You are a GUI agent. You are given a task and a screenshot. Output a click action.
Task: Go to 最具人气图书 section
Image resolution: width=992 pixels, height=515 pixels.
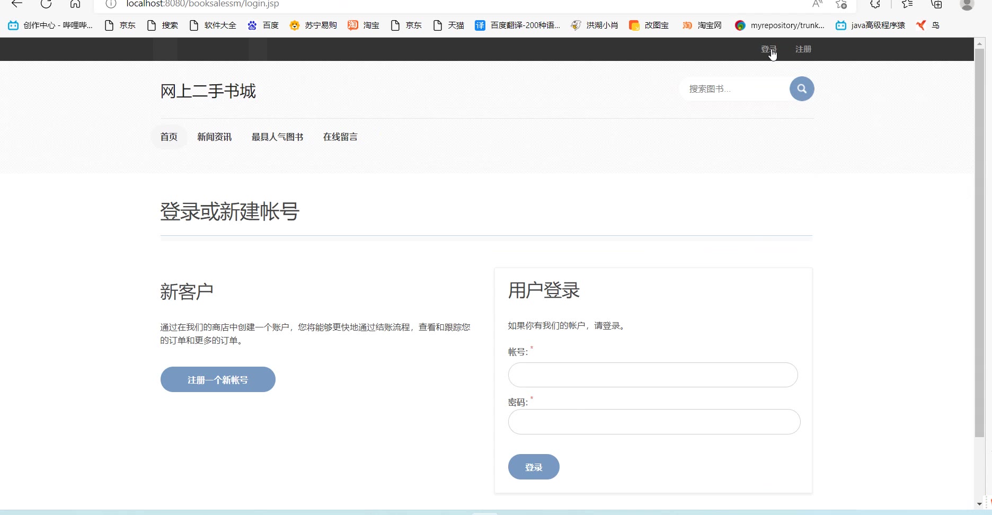[277, 137]
